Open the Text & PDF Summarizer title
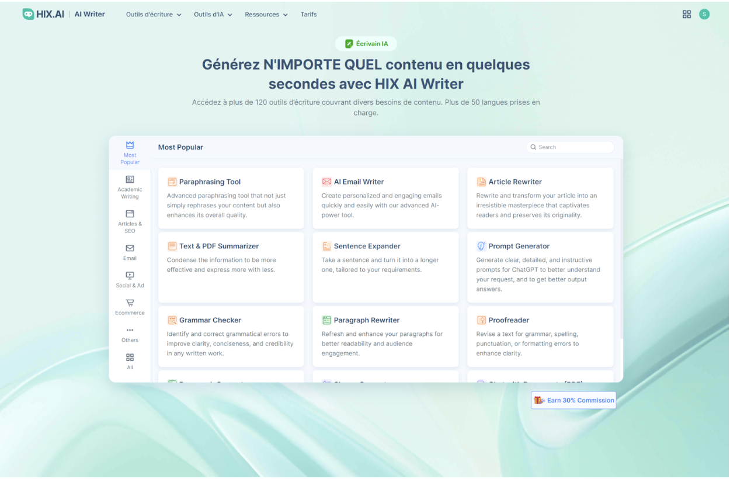Screen dimensions: 730x479 (219, 246)
